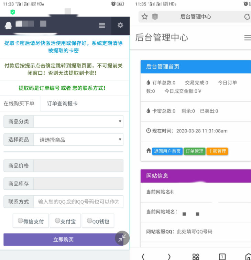Select the 在线购买下单 tab
Viewport: 251px width, 260px height.
point(19,104)
